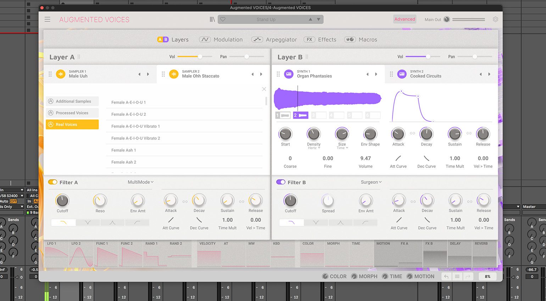Click Layer B Dec Curve shape icon
546x301 pixels.
pos(427,158)
